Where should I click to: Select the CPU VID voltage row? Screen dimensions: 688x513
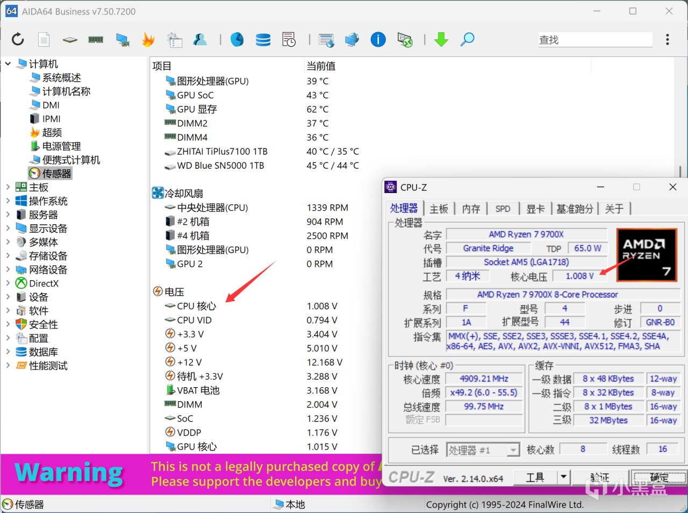tap(252, 320)
